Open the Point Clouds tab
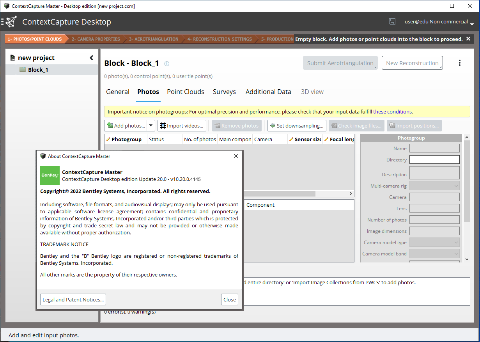Image resolution: width=480 pixels, height=342 pixels. 186,92
